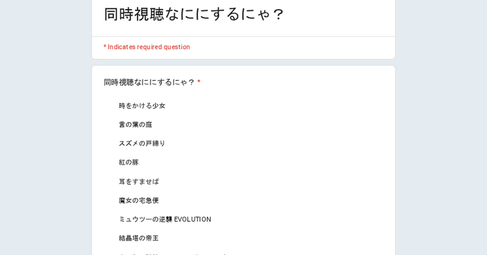This screenshot has width=487, height=255.
Task: Click the large form title heading
Action: 194,14
